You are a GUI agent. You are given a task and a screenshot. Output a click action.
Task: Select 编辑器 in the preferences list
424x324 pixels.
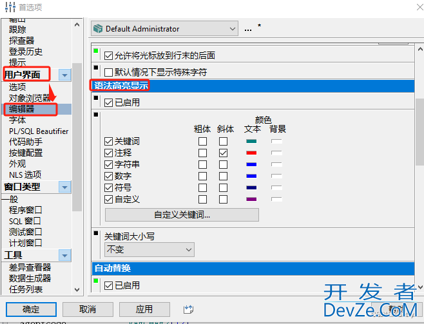coord(22,109)
